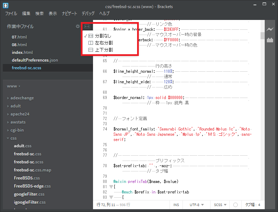This screenshot has height=212, width=278.
Task: Place cursor on $line_height_normal variable
Action: point(133,71)
